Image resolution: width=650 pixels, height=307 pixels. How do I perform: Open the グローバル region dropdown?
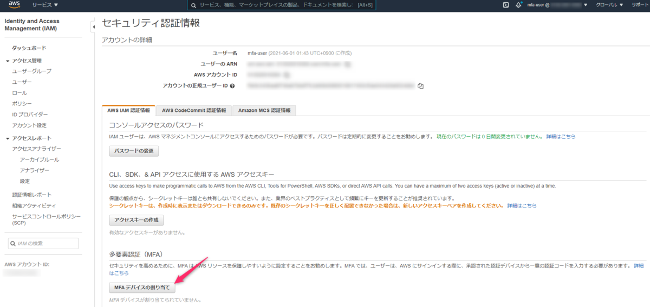tap(609, 5)
